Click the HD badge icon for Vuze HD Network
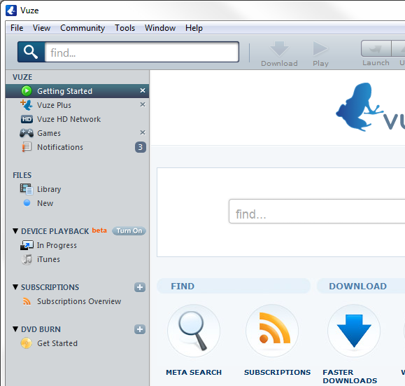 point(27,119)
